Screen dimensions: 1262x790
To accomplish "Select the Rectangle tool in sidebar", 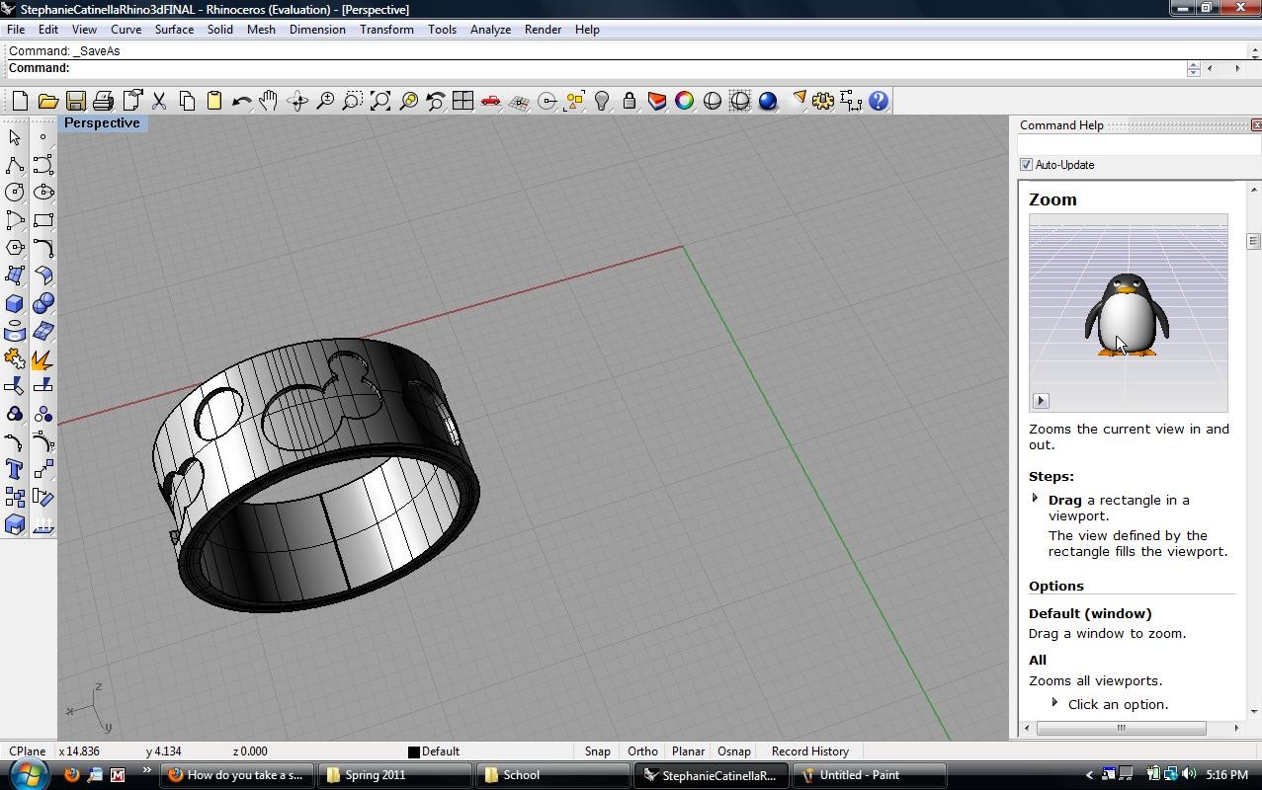I will click(x=42, y=220).
